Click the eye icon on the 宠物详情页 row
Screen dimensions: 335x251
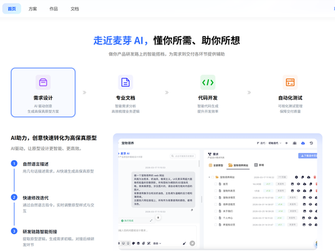click(310, 197)
